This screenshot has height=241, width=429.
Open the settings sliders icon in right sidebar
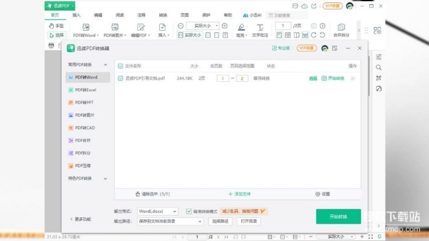point(379,57)
